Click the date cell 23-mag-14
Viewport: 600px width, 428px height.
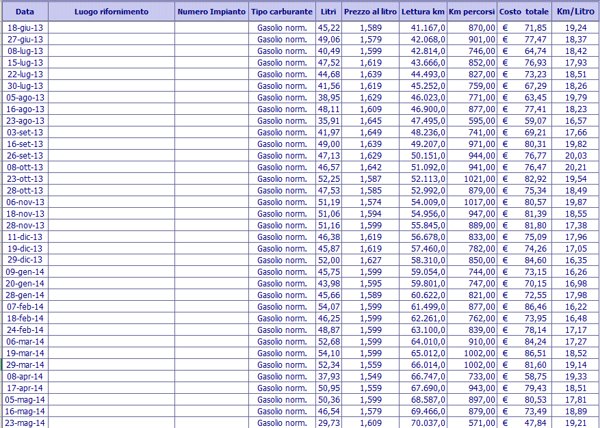coord(25,423)
